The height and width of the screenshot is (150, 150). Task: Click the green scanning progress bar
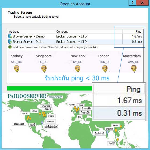tap(50, 88)
